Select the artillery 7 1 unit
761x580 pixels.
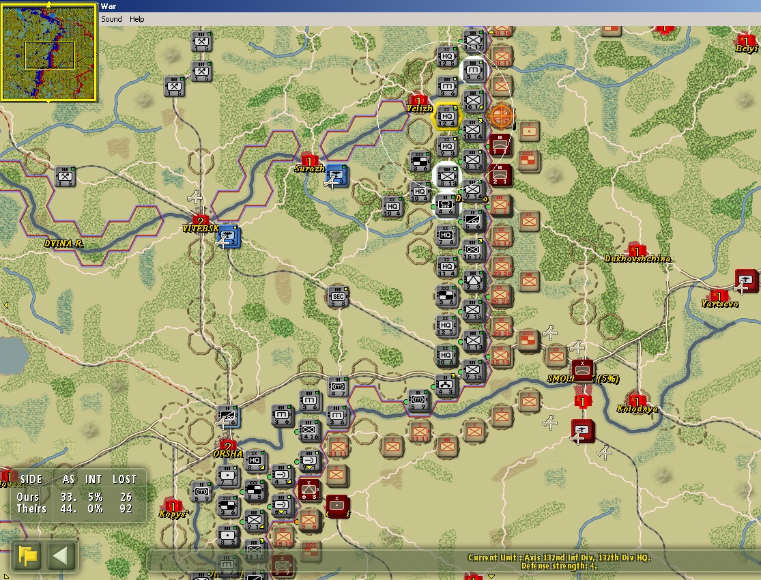point(228,476)
